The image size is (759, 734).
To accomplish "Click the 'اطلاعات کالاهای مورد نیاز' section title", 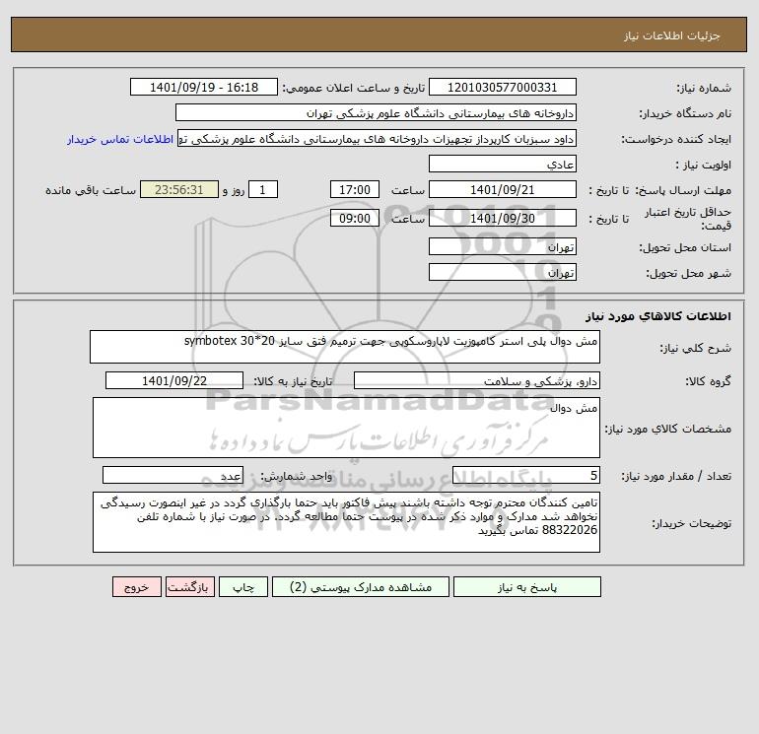I will (658, 316).
